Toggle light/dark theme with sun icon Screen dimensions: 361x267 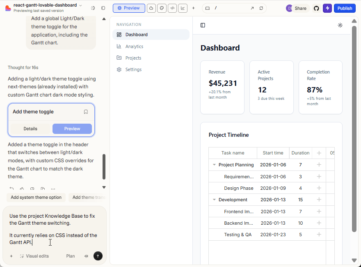(x=340, y=25)
